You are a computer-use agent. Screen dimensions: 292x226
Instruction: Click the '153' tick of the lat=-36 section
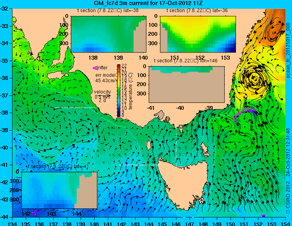(x=225, y=58)
